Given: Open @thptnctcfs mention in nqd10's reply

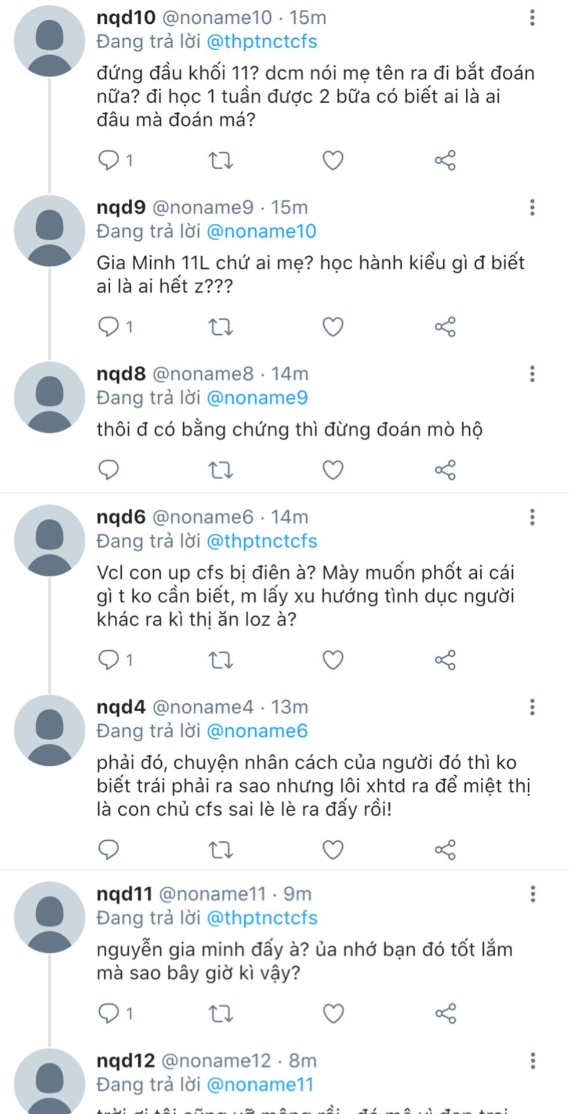Looking at the screenshot, I should (x=262, y=42).
